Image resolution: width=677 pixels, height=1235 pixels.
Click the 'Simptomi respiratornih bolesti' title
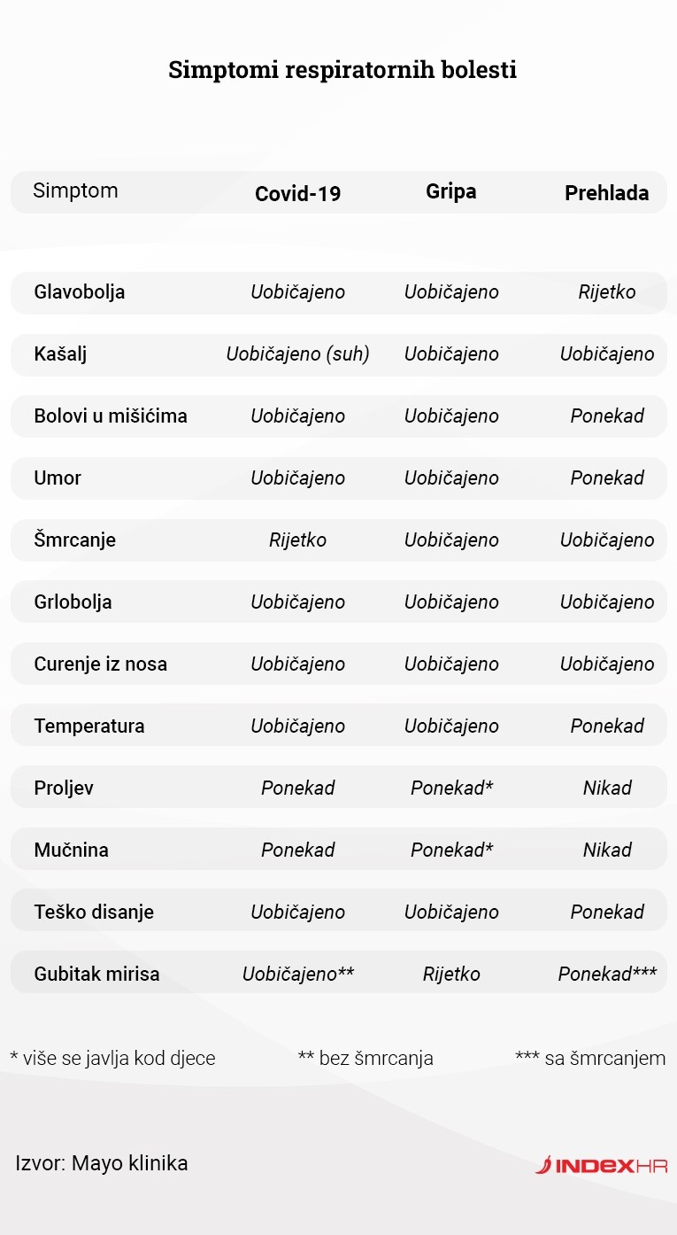click(x=342, y=70)
